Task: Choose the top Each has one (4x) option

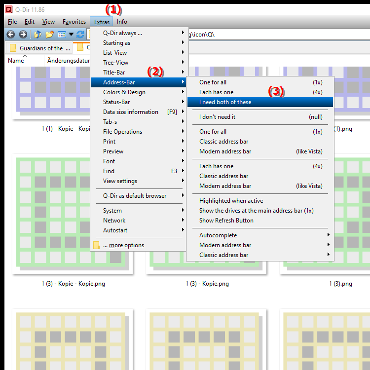Action: click(x=260, y=92)
